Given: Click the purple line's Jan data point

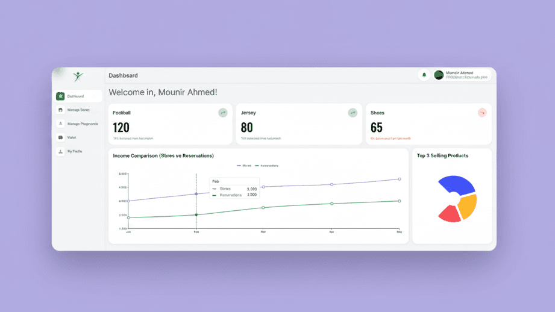Looking at the screenshot, I should [128, 201].
